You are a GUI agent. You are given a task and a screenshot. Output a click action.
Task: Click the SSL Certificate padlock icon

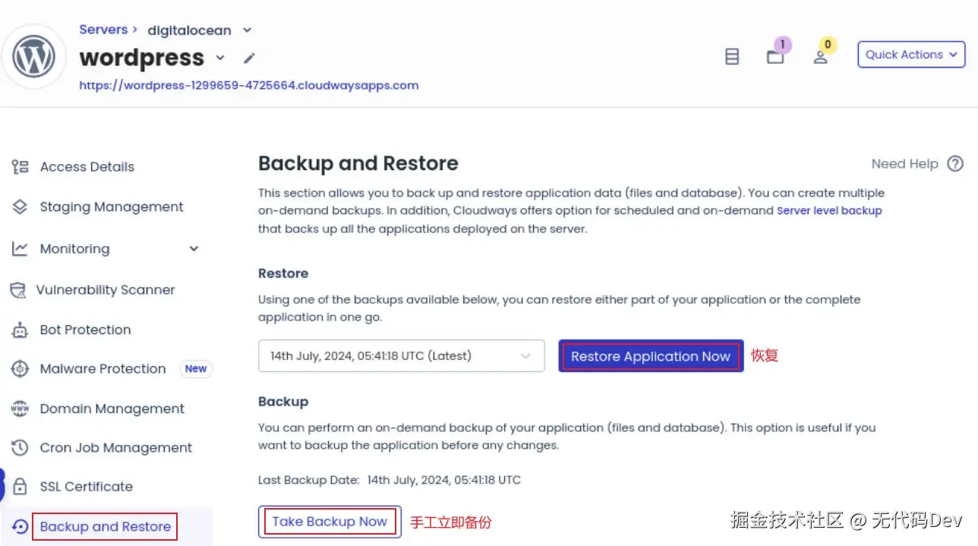coord(21,486)
